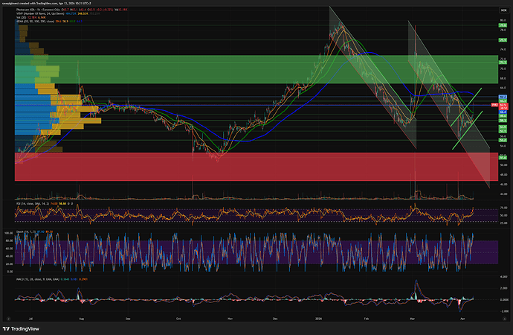Click the 75.9 green price level tag
The image size is (513, 335).
(x=503, y=39)
